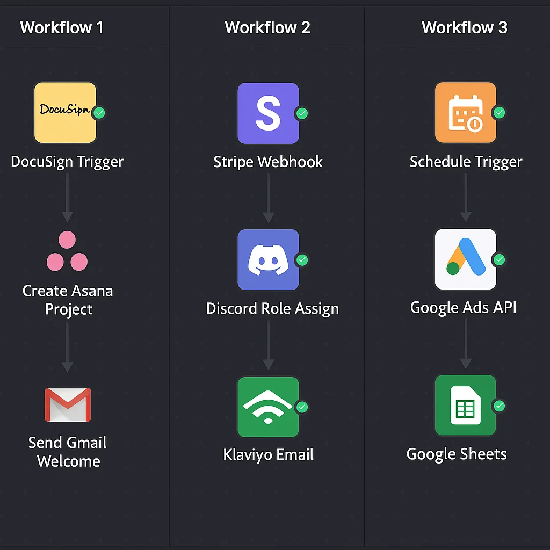Select the DocuSign Trigger node icon
Viewport: 550px width, 550px height.
[65, 113]
